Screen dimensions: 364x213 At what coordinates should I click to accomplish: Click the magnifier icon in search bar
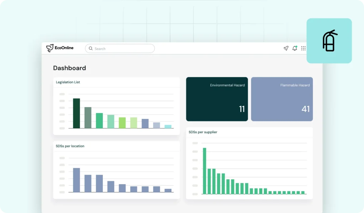coord(91,49)
